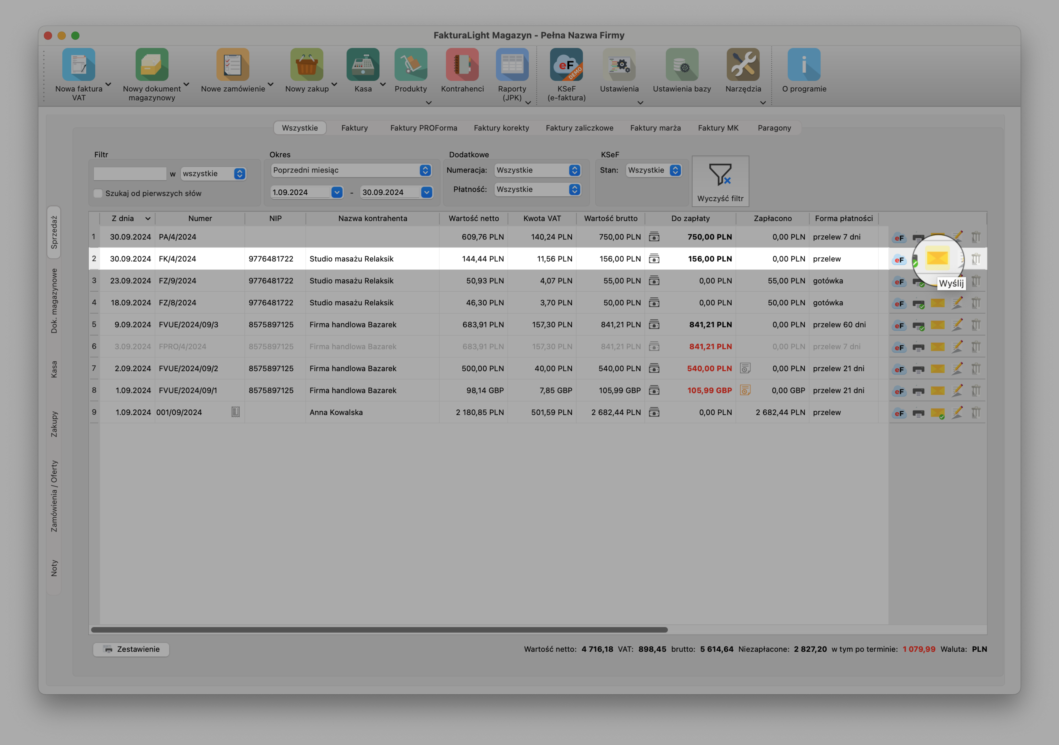Viewport: 1059px width, 745px height.
Task: Switch to the Faktury korekty tab
Action: pyautogui.click(x=501, y=128)
